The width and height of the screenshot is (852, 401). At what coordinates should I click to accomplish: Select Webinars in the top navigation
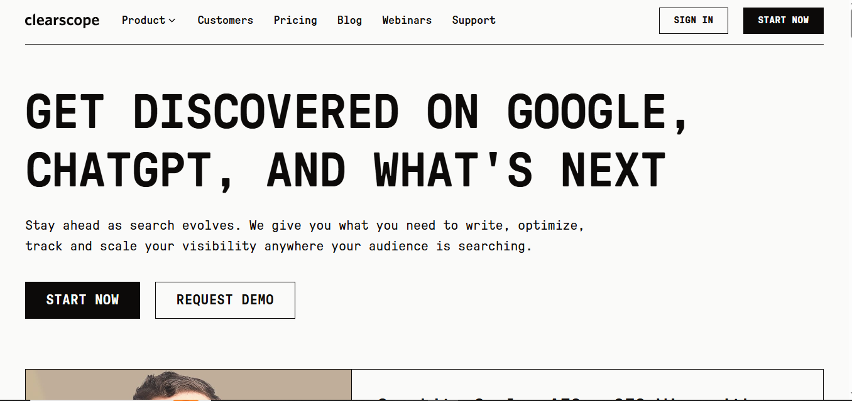click(407, 20)
